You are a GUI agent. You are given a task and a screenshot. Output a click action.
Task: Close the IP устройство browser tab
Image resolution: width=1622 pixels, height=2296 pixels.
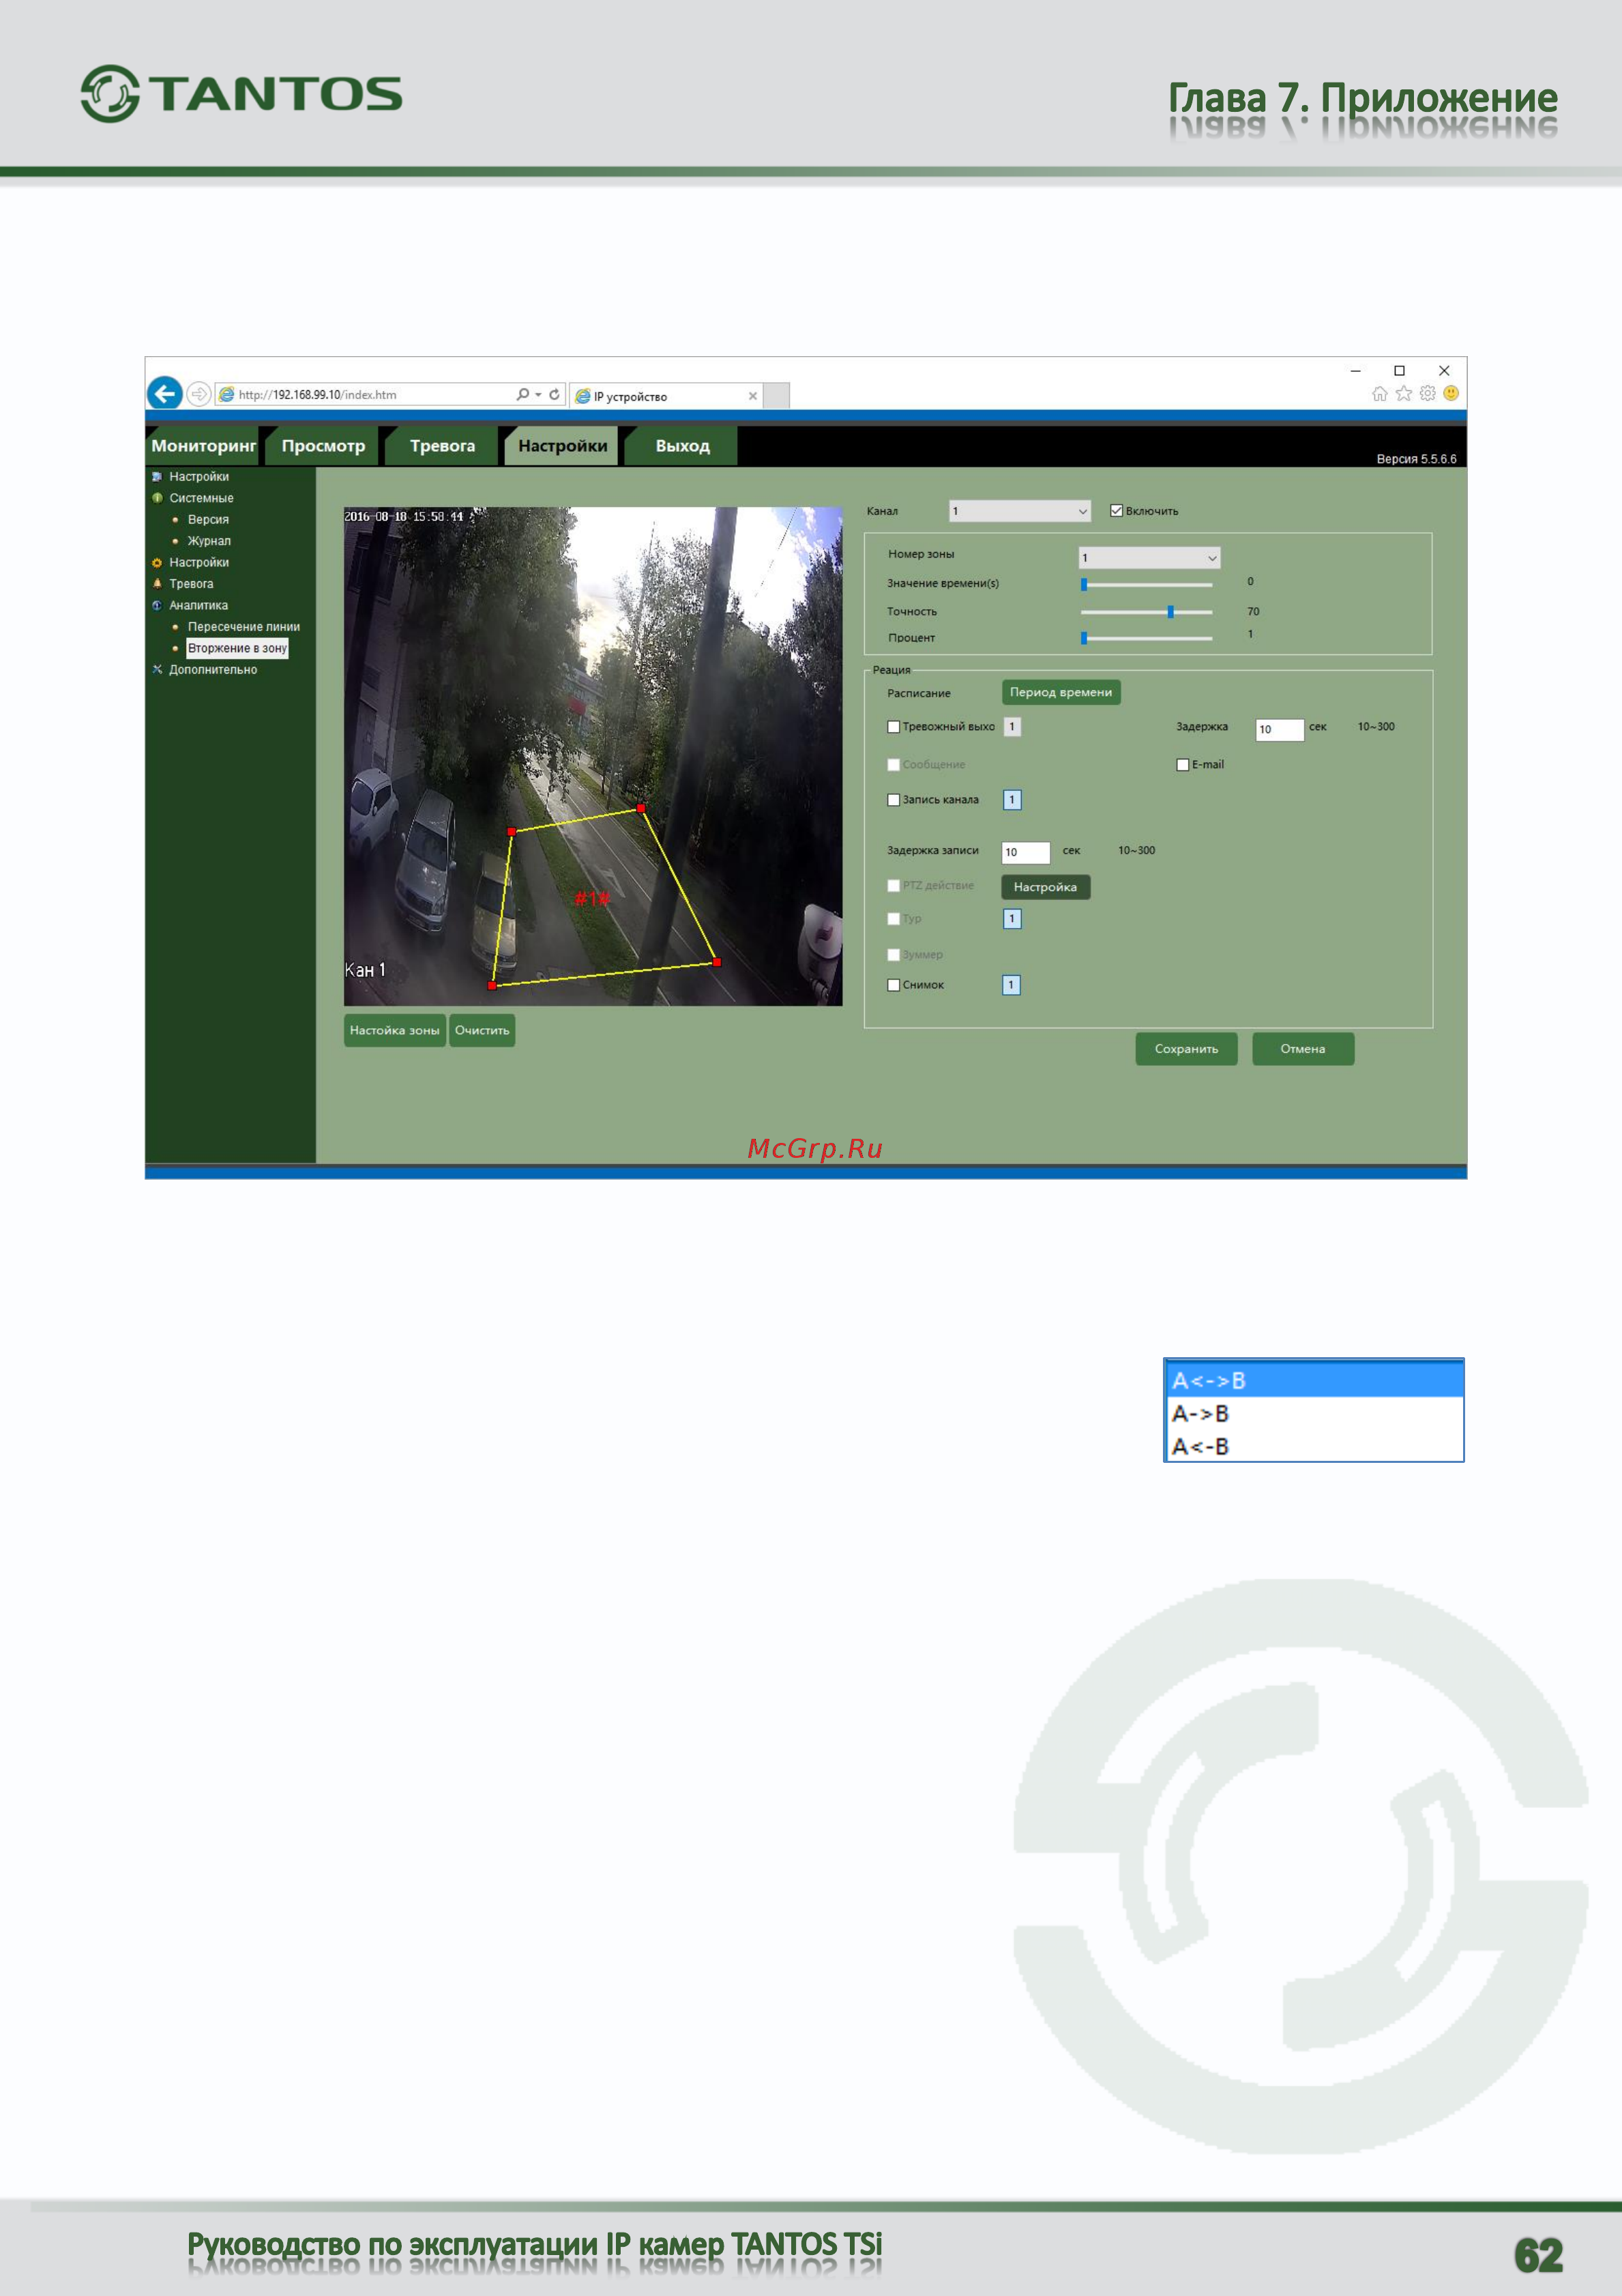752,396
